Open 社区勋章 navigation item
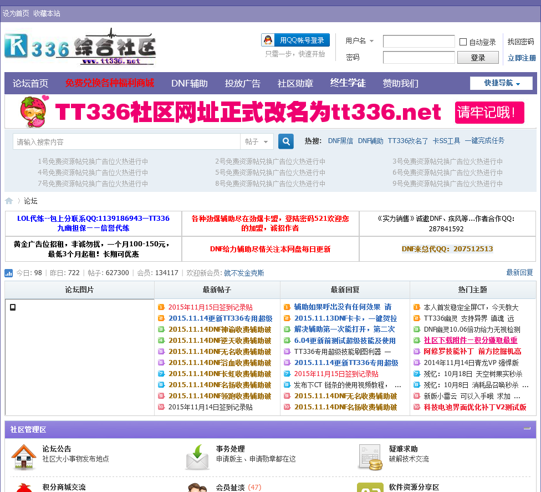Image resolution: width=541 pixels, height=492 pixels. [x=295, y=83]
